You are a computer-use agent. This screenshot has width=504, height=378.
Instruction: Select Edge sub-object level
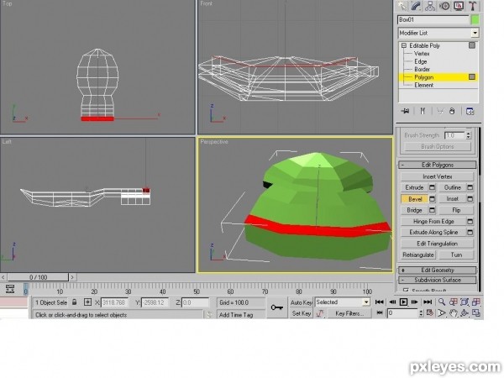click(x=421, y=61)
